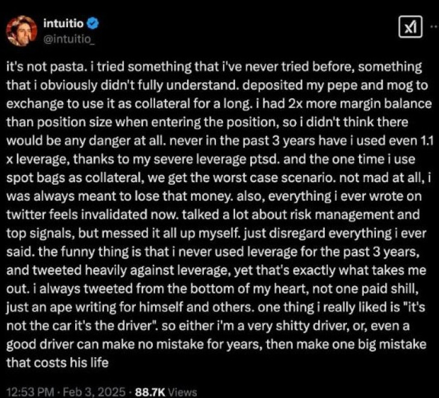Click the opening words "it's not pasta"

[38, 66]
